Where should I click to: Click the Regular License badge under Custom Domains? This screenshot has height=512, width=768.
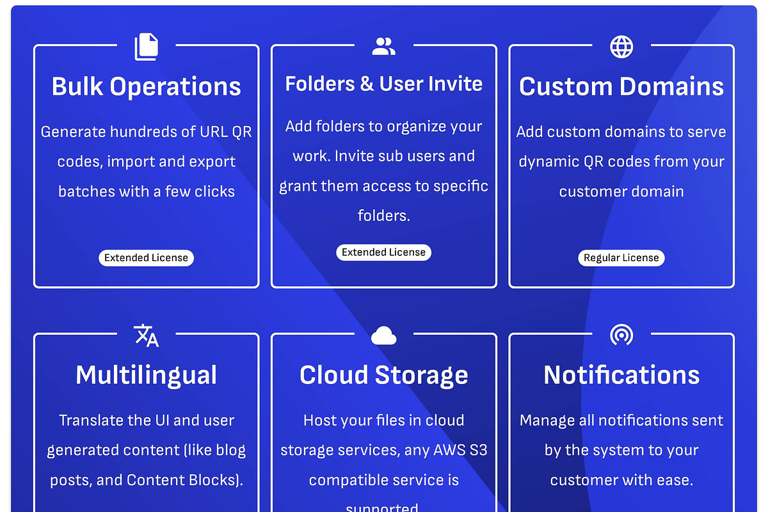point(621,258)
